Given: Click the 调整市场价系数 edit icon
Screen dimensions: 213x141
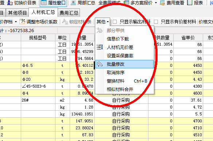Looking at the screenshot, I should [22, 22].
